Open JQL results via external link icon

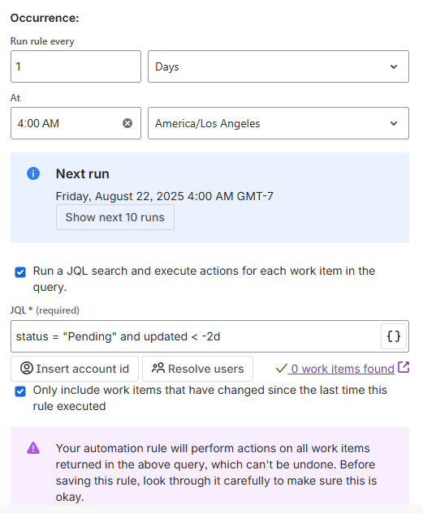[404, 367]
